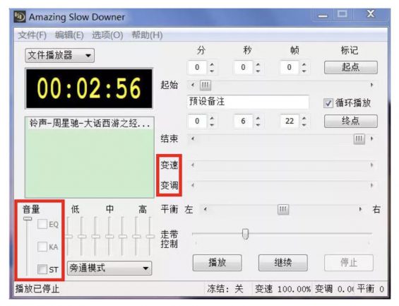This screenshot has height=306, width=399.
Task: Click the 变调 status bar entry
Action: (334, 289)
